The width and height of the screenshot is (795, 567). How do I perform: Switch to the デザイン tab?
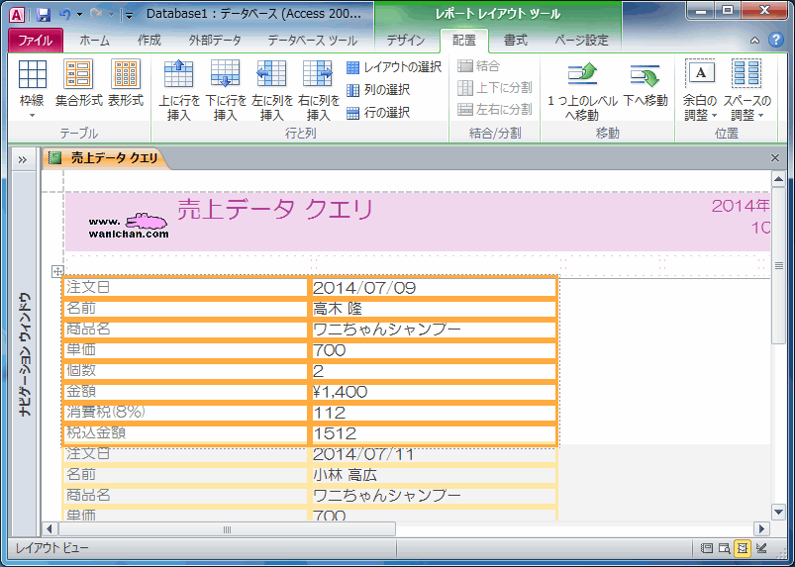(406, 41)
